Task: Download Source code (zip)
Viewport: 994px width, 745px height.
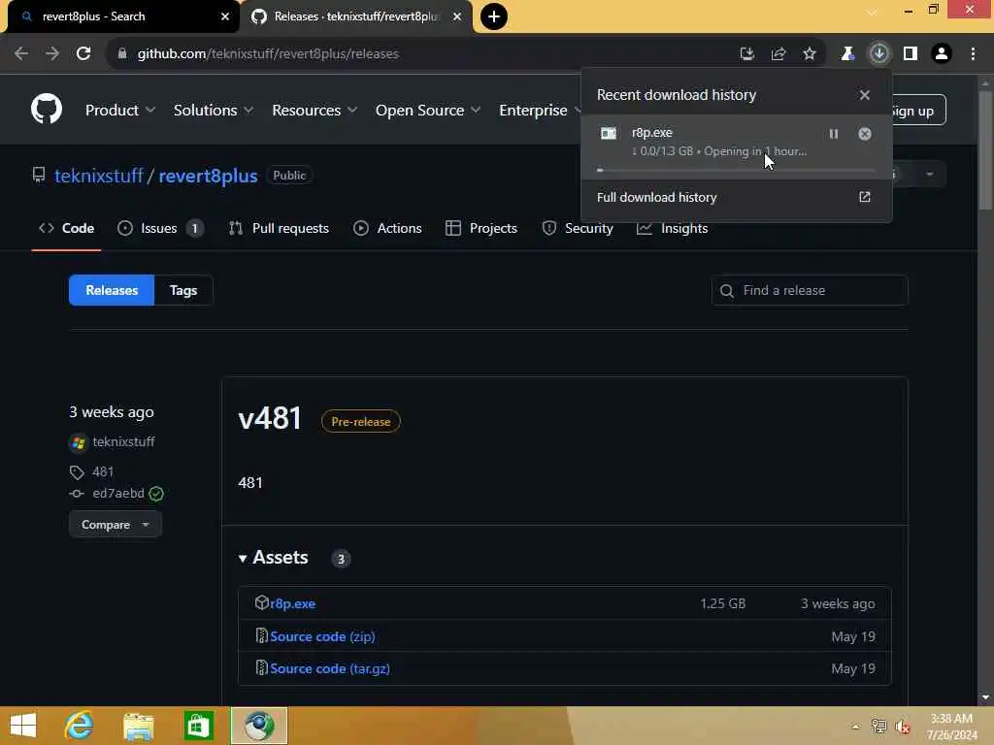Action: 322,636
